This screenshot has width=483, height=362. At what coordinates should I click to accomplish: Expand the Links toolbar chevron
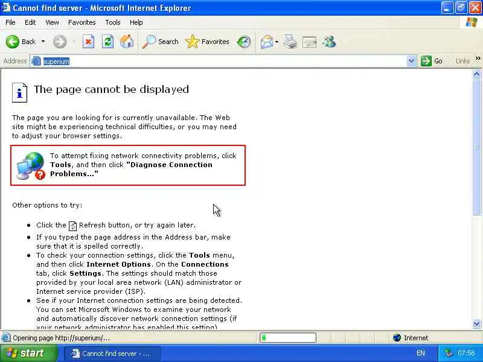tap(478, 58)
